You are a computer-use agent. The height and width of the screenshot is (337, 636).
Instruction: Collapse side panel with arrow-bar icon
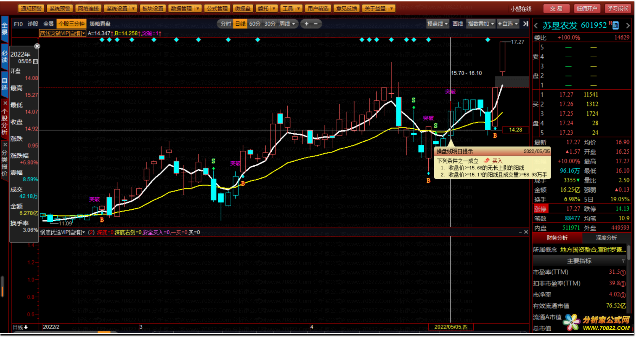tap(525, 24)
